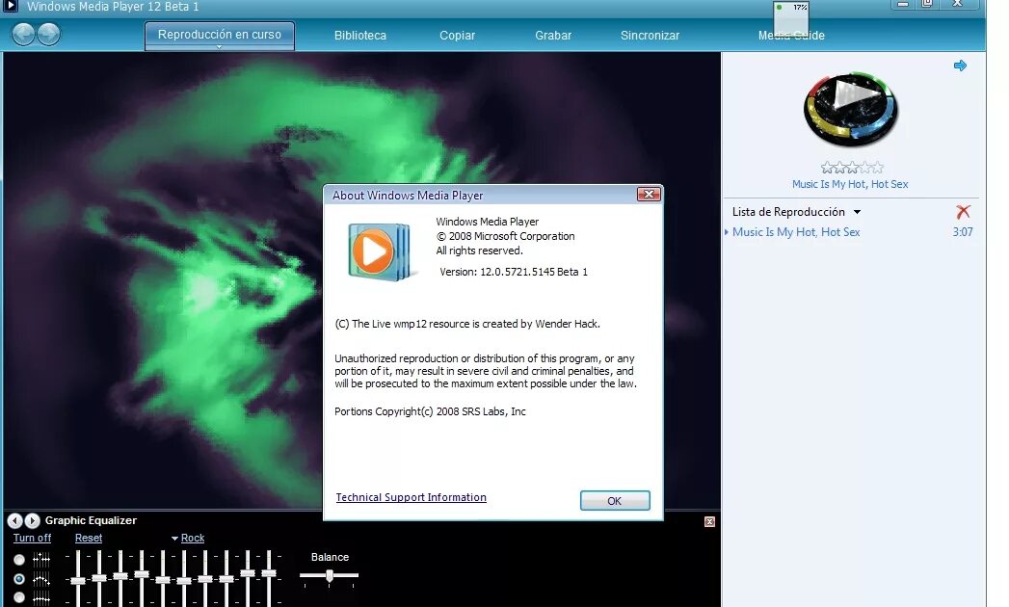Expand the Music Is My Hot, Hot Sex entry
1009x607 pixels.
click(728, 232)
